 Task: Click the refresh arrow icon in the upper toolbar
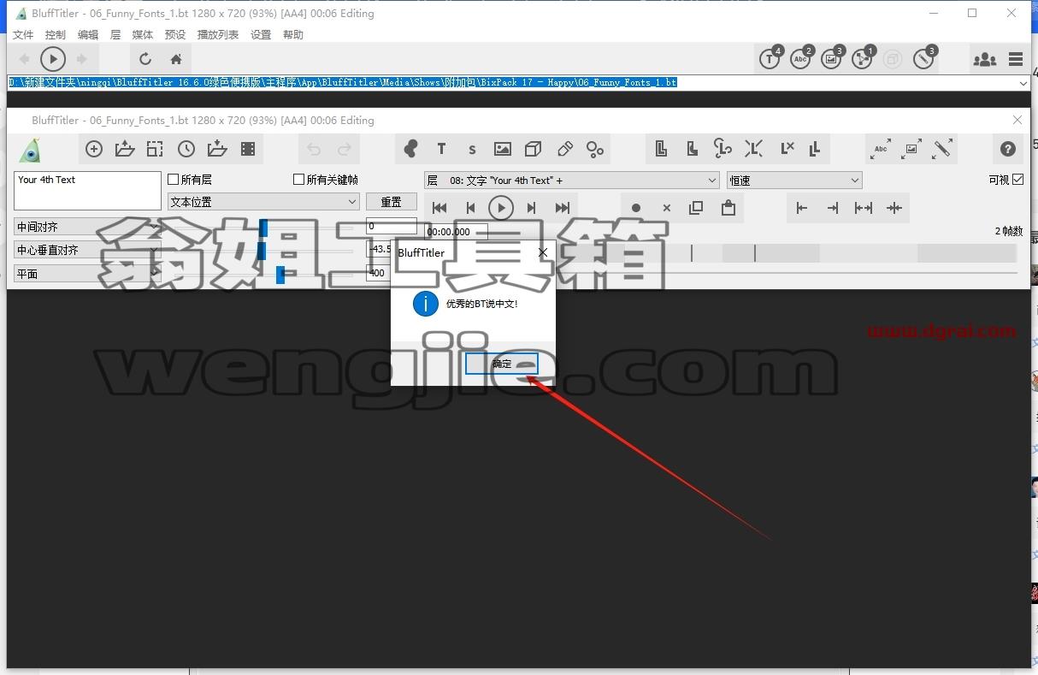(145, 59)
